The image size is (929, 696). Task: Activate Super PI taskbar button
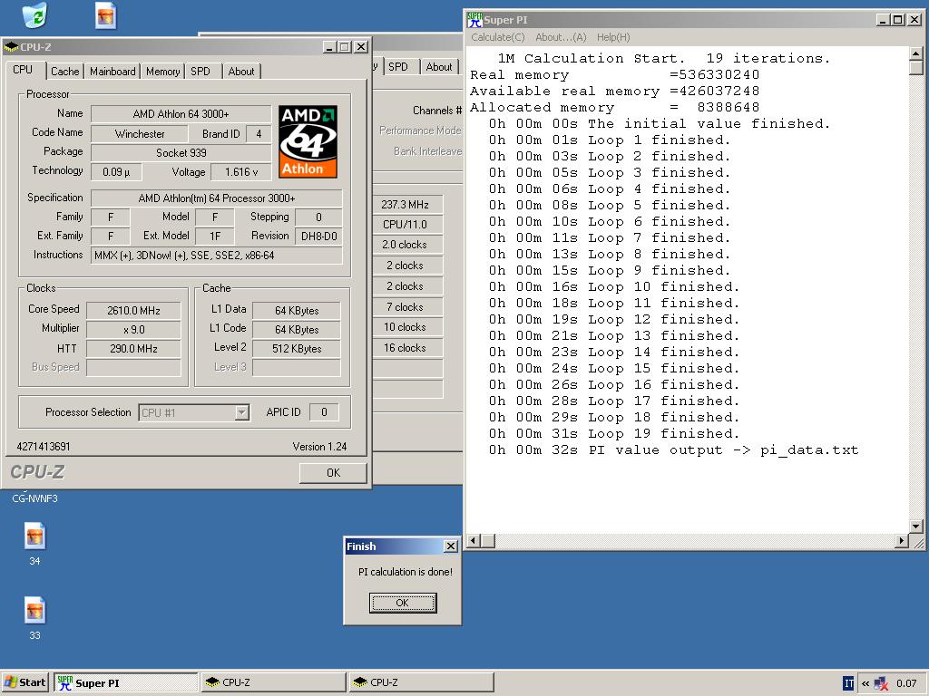coord(125,682)
